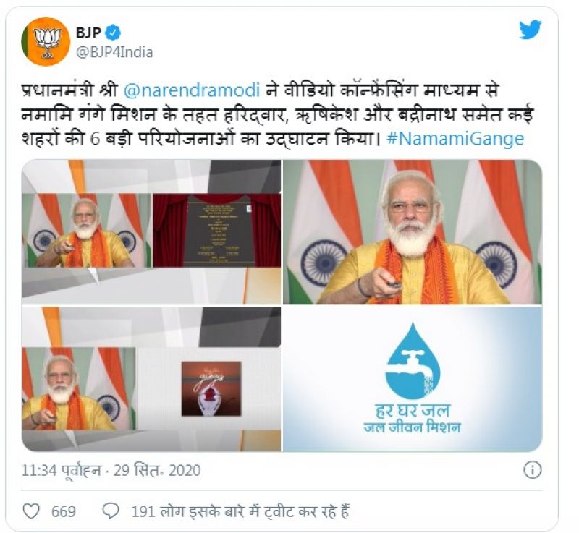
Task: Open the BJP profile avatar
Action: coord(46,42)
